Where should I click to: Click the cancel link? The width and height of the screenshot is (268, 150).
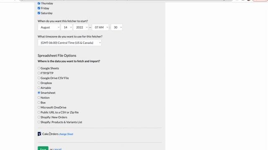57,149
